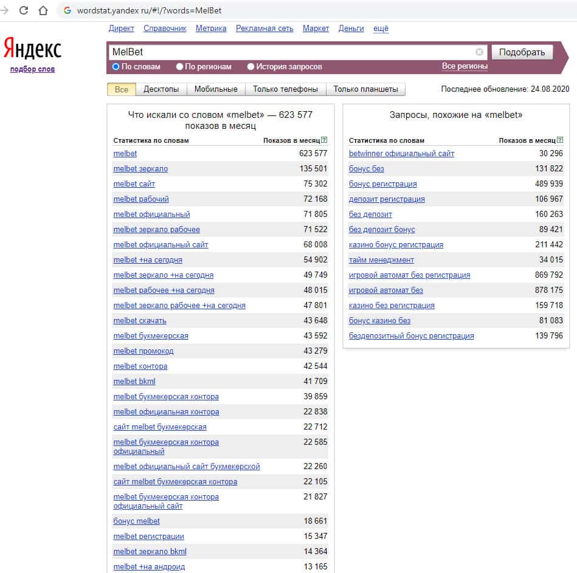Select the По словам radio button
The image size is (577, 573).
(116, 67)
